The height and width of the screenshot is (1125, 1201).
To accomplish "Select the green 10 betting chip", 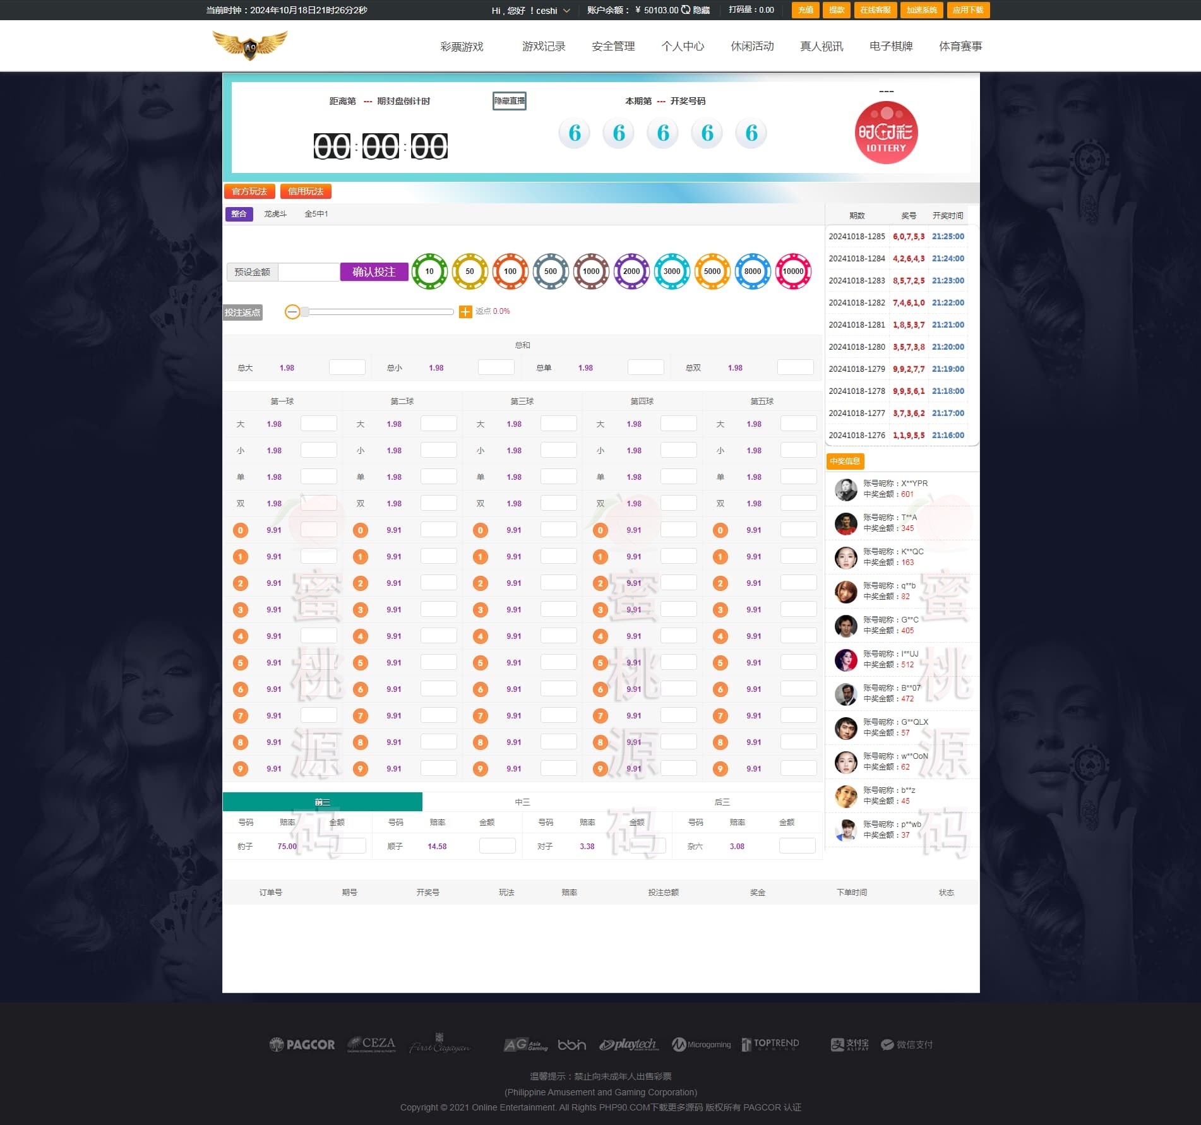I will (x=429, y=271).
